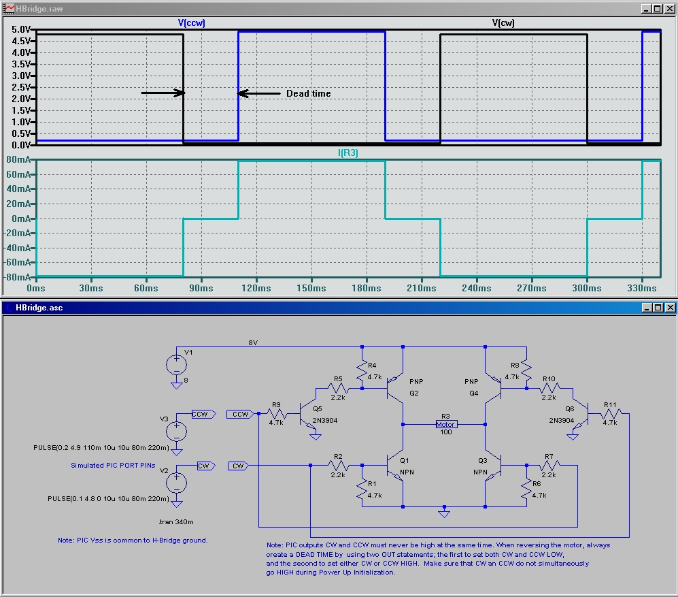This screenshot has height=597, width=678.
Task: Click the DEAD TIME note paragraph
Action: coord(438,558)
